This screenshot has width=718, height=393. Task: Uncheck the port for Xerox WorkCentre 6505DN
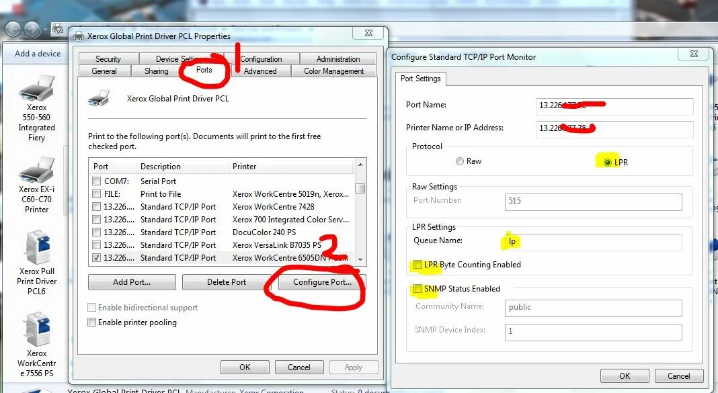pos(96,258)
